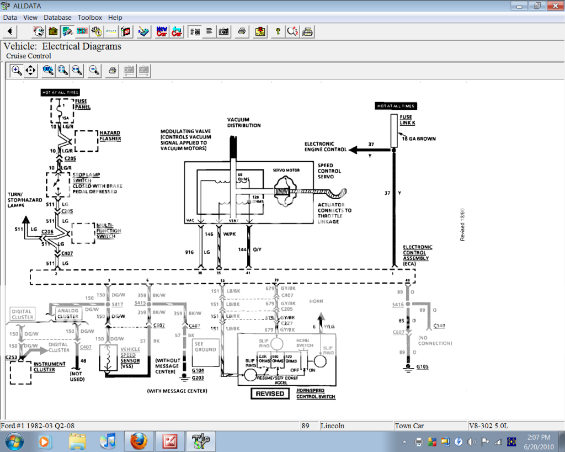Click the fax machine toolbar icon
This screenshot has width=565, height=452.
coord(307,31)
